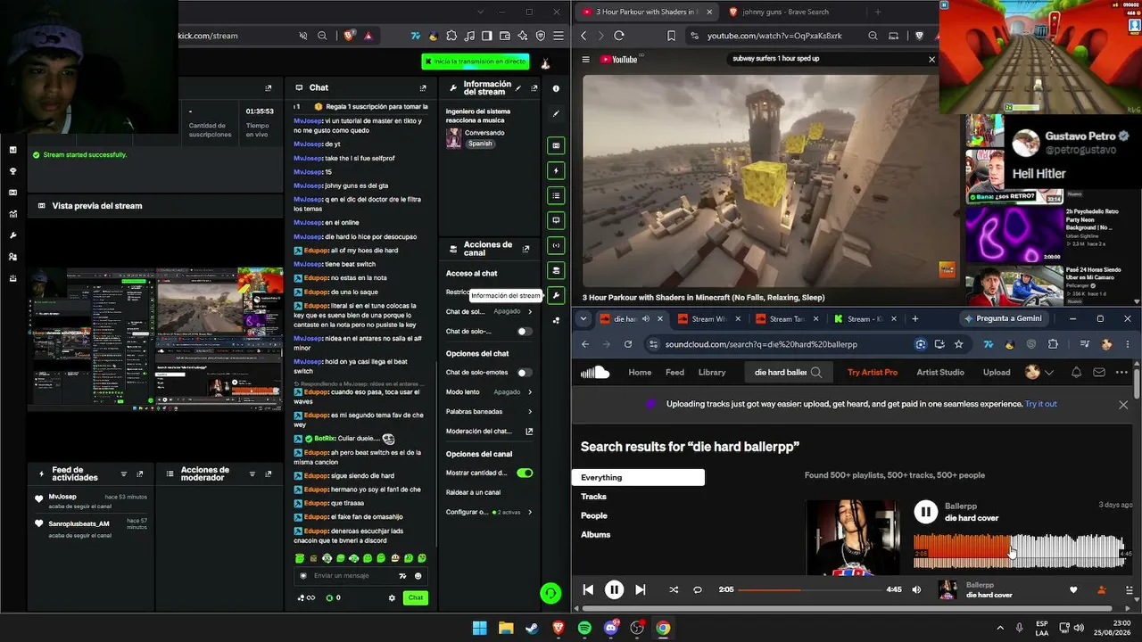
Task: Open Artist Studio in SoundCloud
Action: (x=940, y=372)
